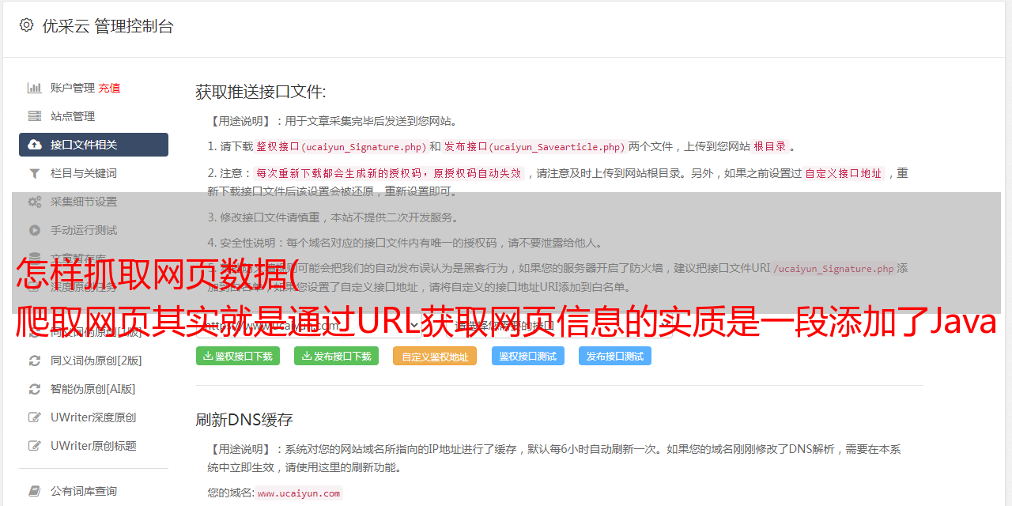
Task: Open the site URL dropdown http://www.ucaiyun.com
Action: point(310,324)
